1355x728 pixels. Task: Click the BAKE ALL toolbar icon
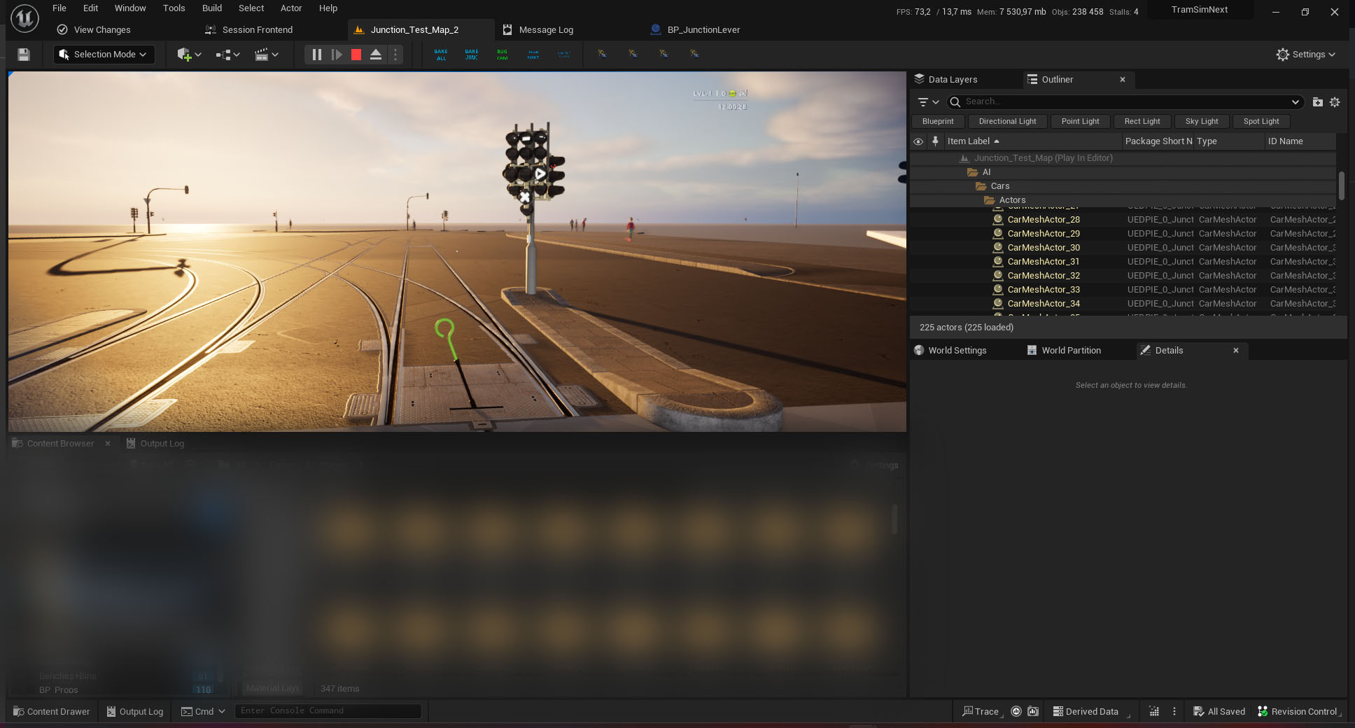441,55
